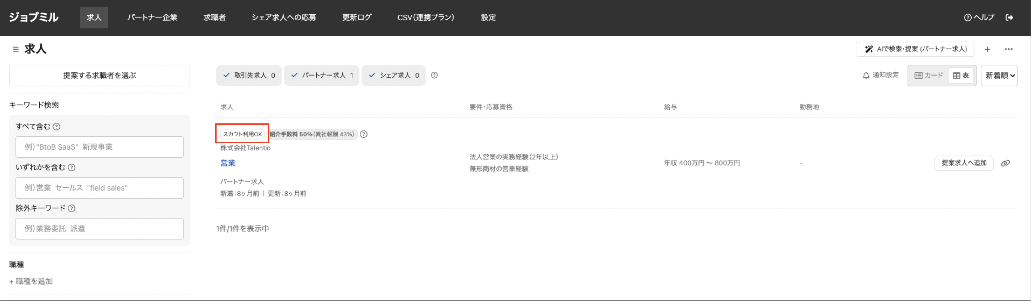The image size is (1031, 301).
Task: Click 1件/1件を表示中 count text
Action: point(242,228)
